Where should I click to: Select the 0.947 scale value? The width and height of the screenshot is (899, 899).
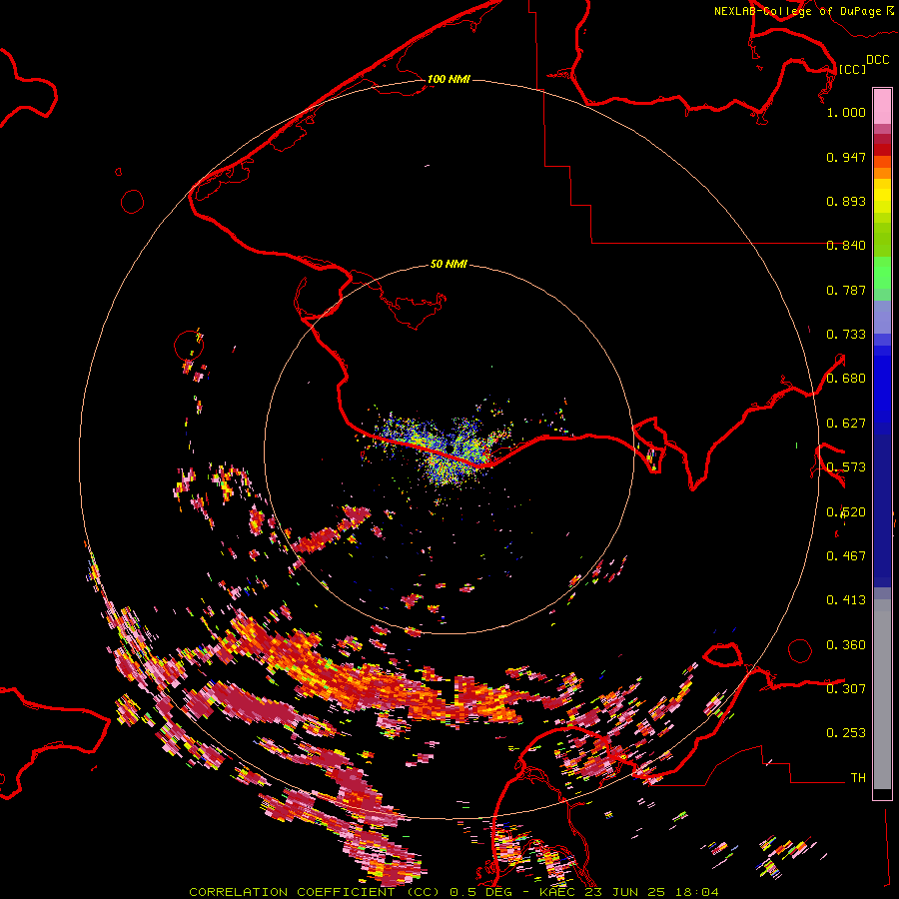pyautogui.click(x=846, y=157)
